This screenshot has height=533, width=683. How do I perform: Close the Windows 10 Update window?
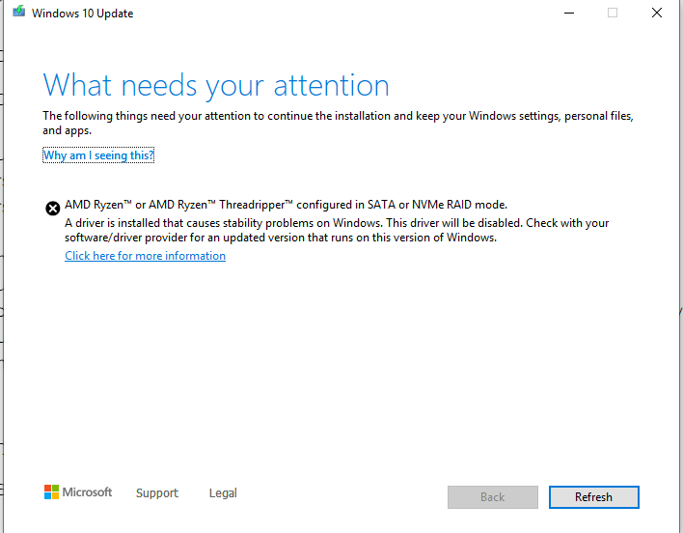(657, 14)
